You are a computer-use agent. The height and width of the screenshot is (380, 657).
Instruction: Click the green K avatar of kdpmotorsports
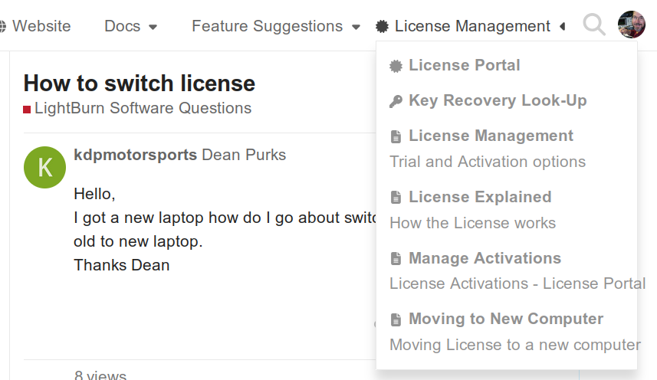[44, 168]
